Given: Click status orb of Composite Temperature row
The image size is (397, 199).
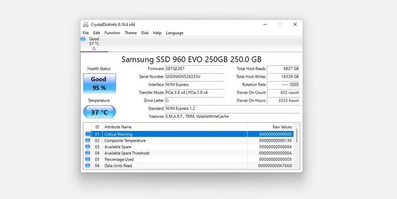Looking at the screenshot, I should (x=88, y=140).
